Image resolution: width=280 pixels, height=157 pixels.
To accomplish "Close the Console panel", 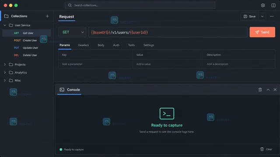I will [275, 90].
